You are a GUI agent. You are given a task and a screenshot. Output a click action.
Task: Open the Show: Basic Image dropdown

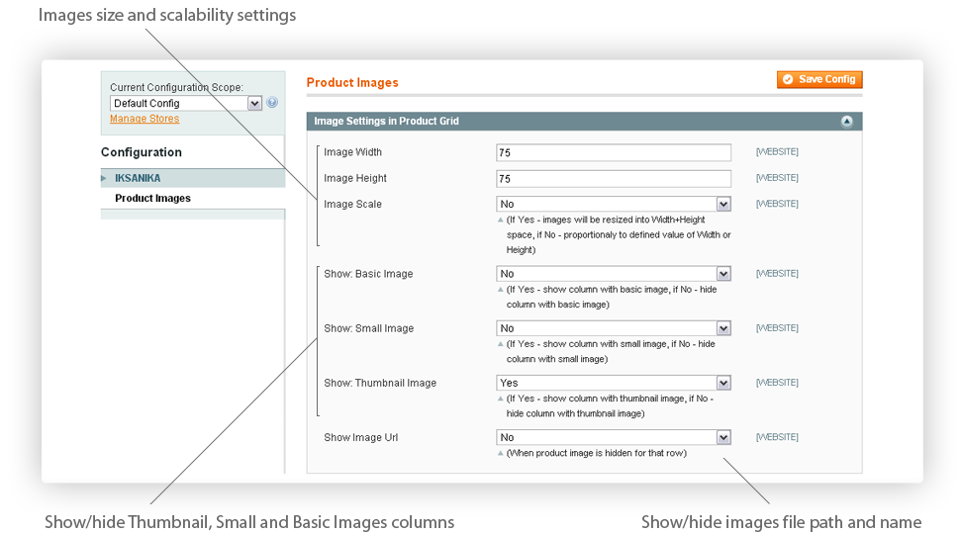click(614, 274)
